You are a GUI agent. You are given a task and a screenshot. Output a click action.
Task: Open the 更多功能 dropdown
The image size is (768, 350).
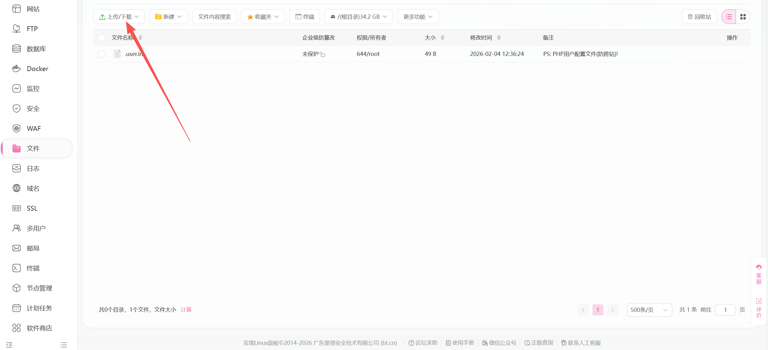coord(418,17)
